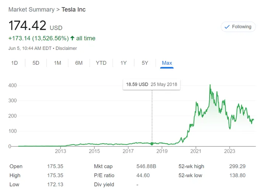Toggle the Following button

(238, 27)
